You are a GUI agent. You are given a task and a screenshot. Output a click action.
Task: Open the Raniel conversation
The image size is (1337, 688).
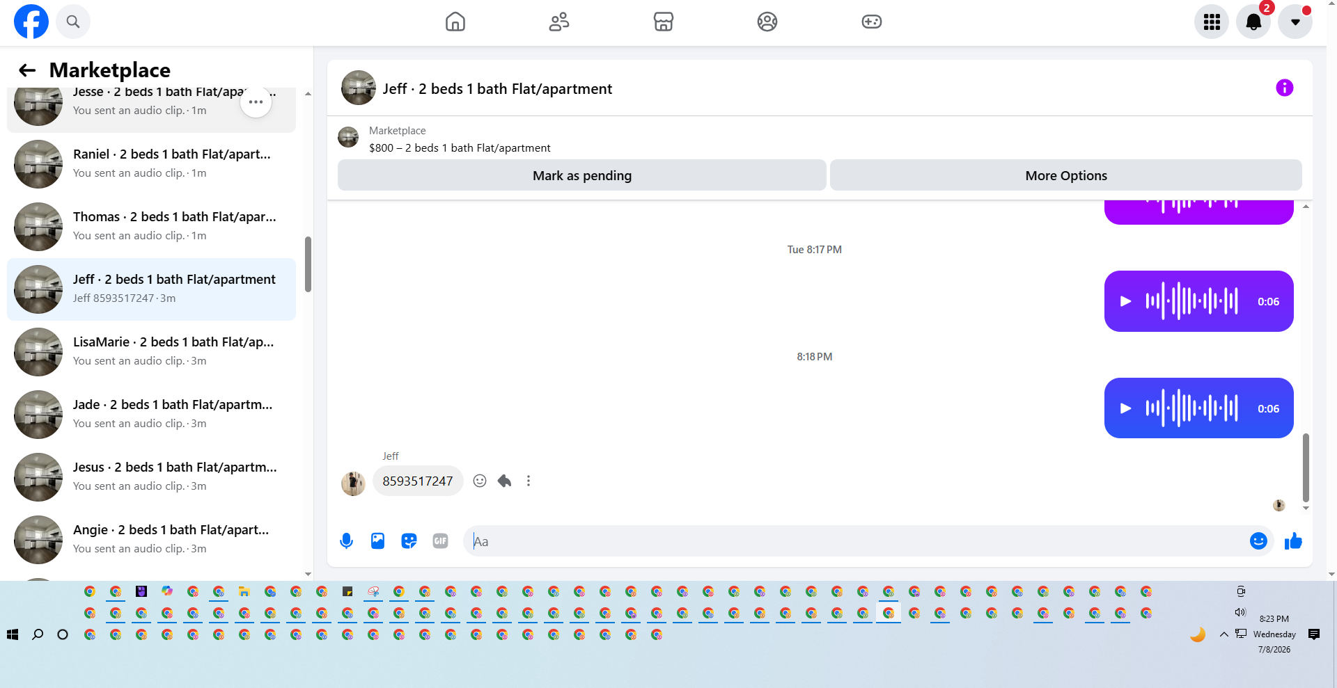click(x=151, y=164)
